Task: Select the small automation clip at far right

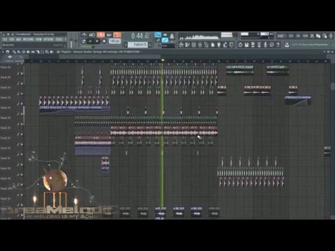Action: coord(298,100)
